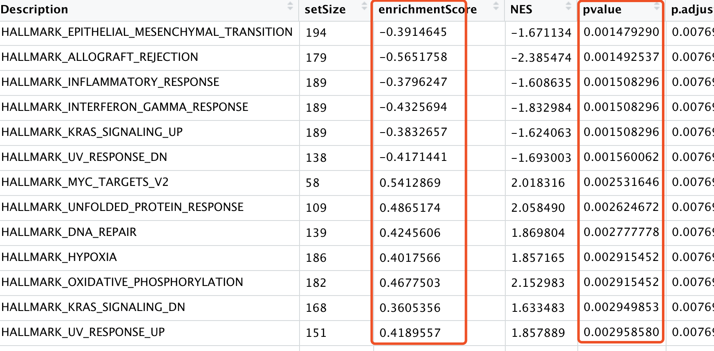The height and width of the screenshot is (351, 714).
Task: Click setSize value 151
Action: (316, 333)
